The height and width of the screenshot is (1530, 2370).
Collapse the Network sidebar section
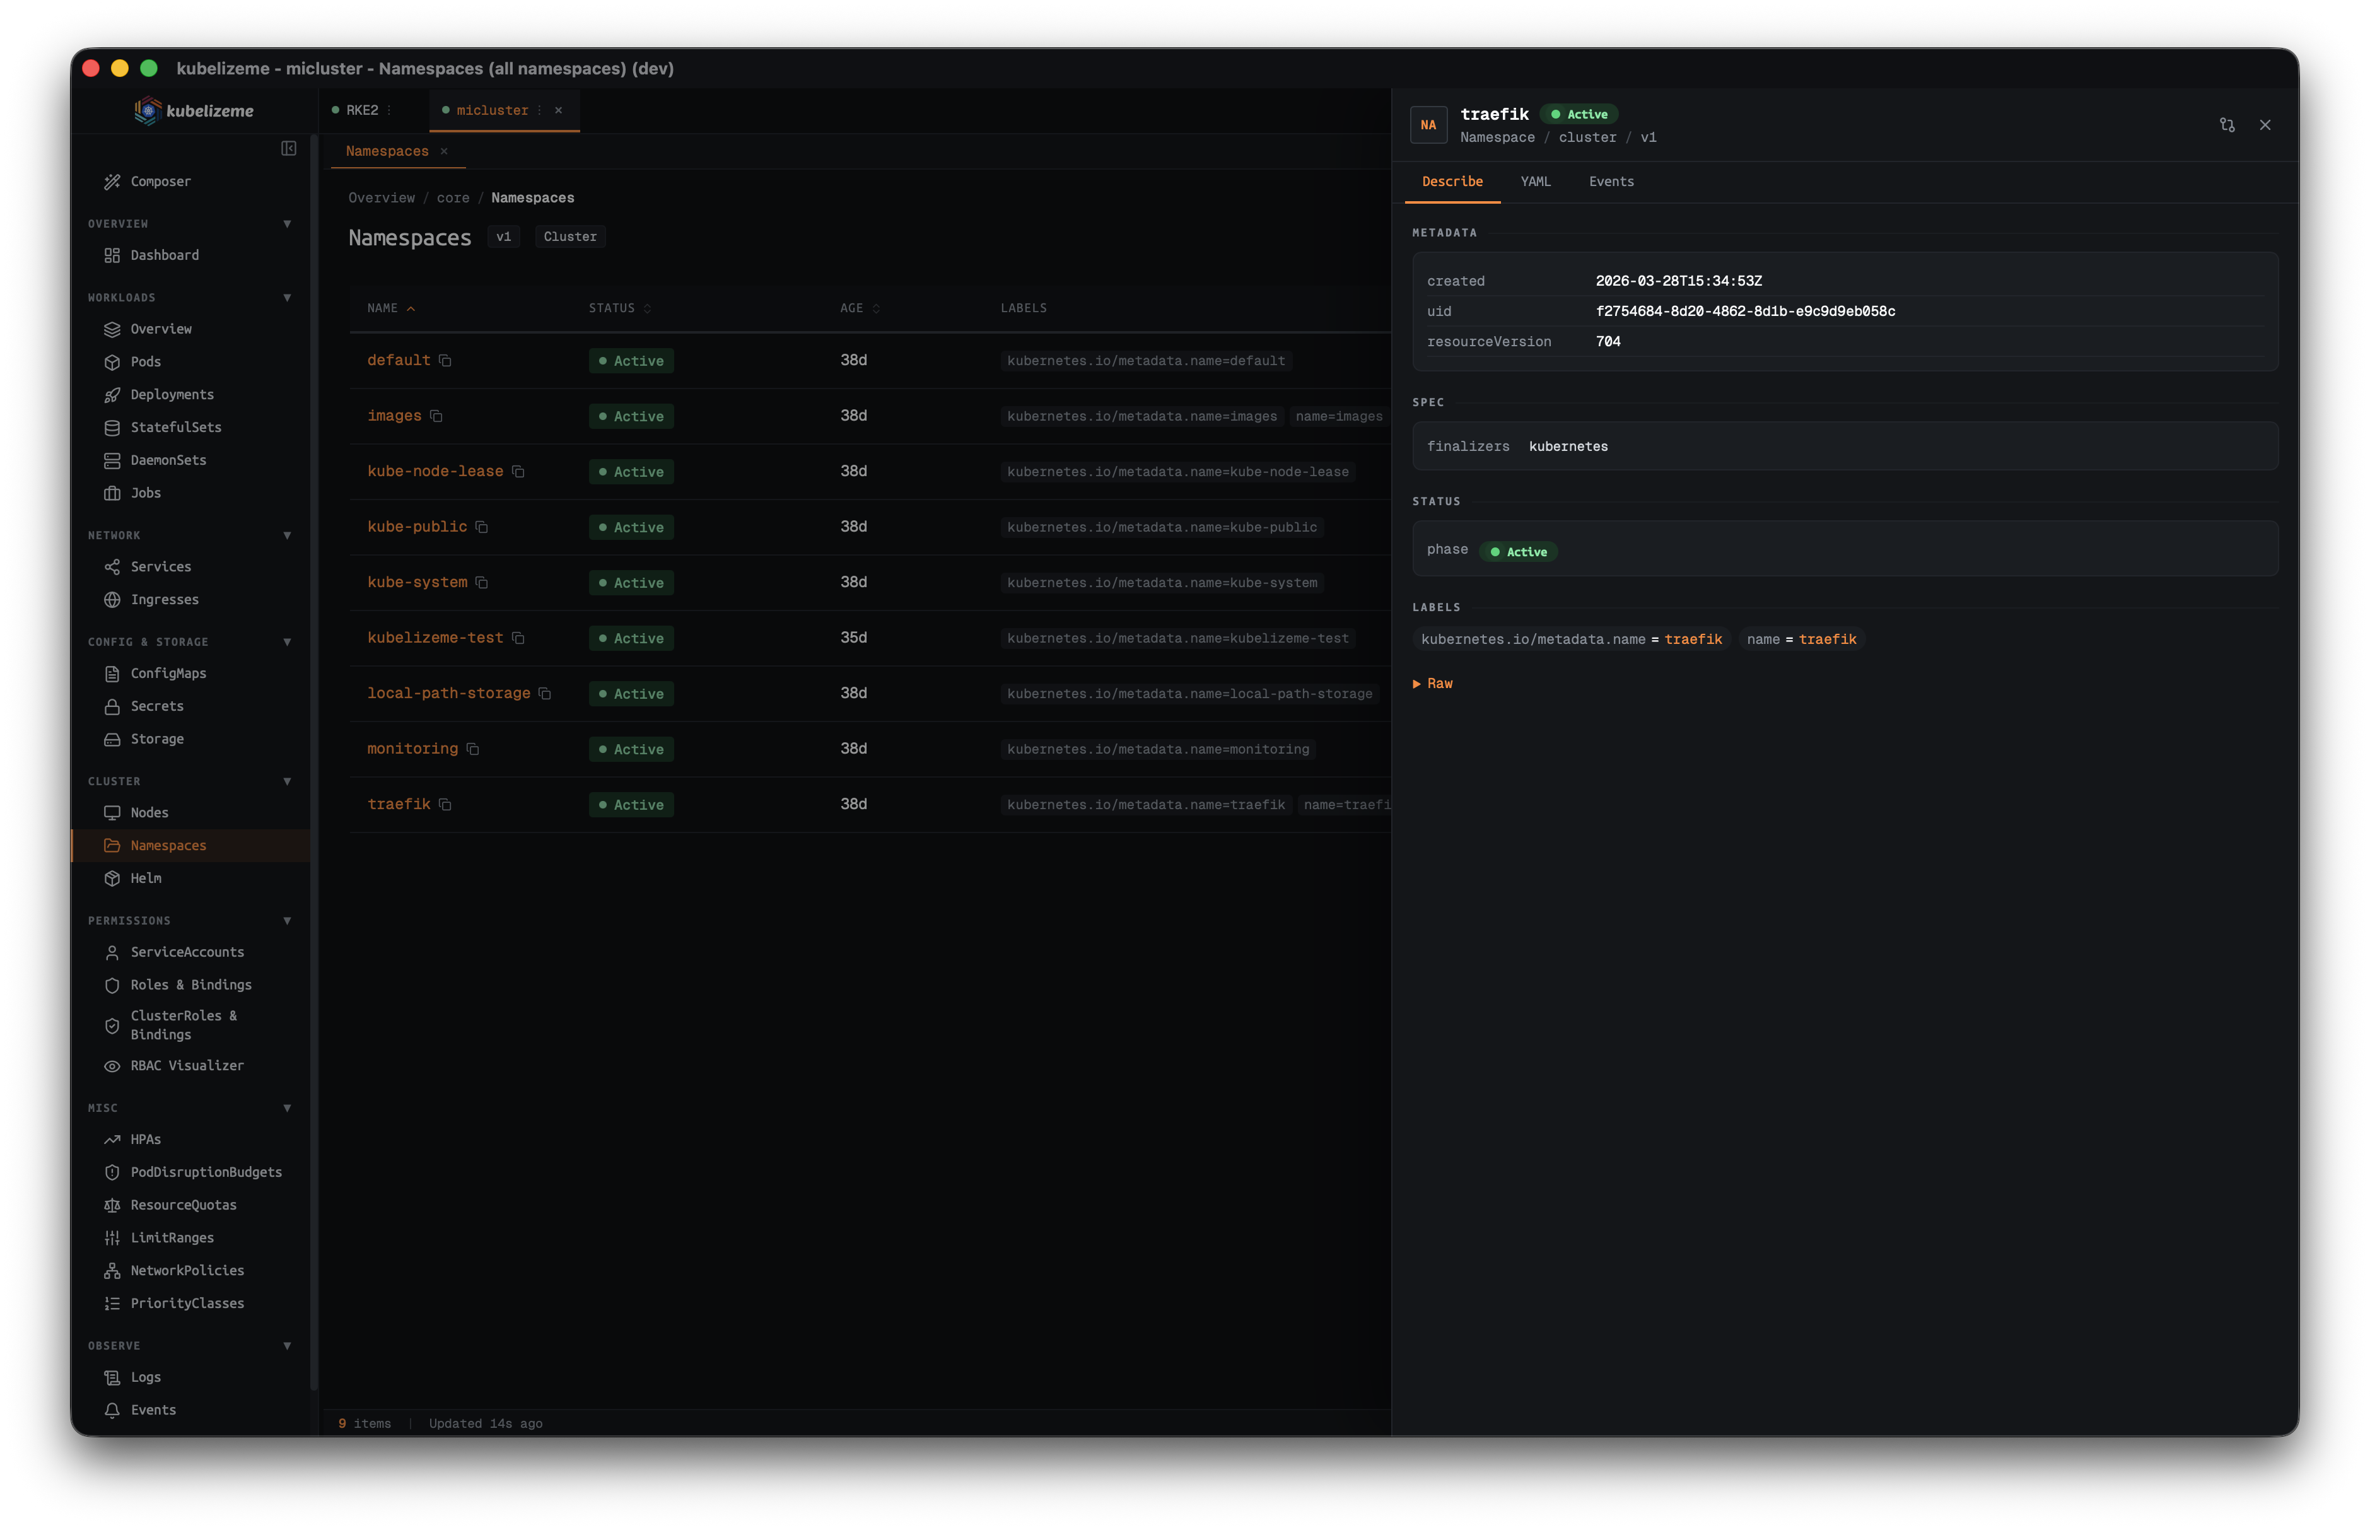(287, 535)
